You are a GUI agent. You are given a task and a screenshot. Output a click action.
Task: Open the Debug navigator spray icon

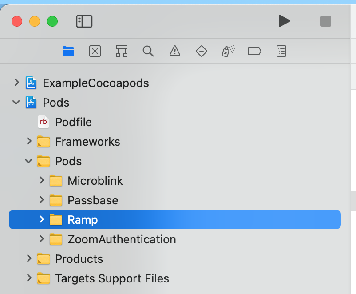(228, 51)
